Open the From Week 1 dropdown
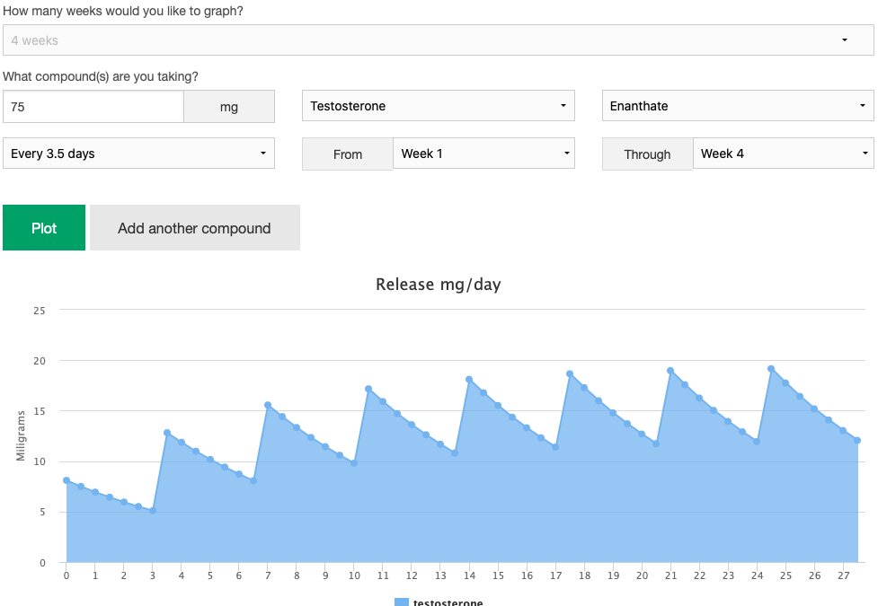 coord(483,154)
